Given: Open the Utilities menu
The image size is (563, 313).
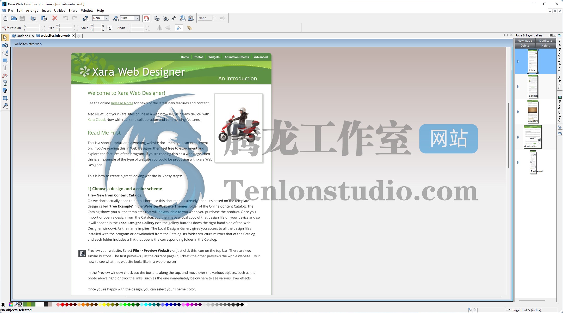Looking at the screenshot, I should 59,11.
